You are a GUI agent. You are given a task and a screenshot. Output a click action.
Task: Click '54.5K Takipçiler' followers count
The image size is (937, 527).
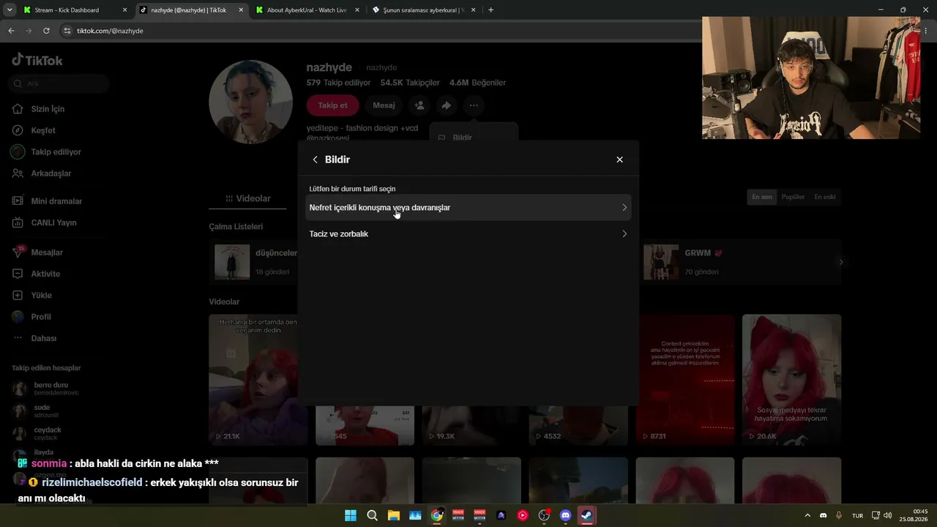click(410, 83)
